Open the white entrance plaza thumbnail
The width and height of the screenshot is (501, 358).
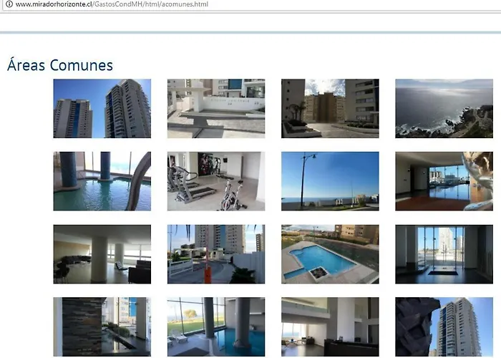click(x=216, y=109)
